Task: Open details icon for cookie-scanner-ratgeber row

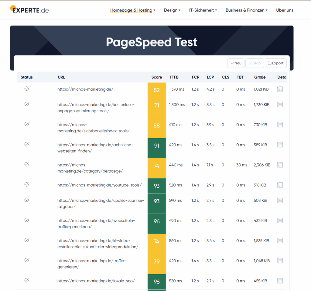Action: [280, 200]
